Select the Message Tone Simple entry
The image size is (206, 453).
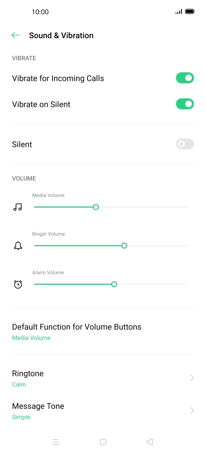point(103,411)
